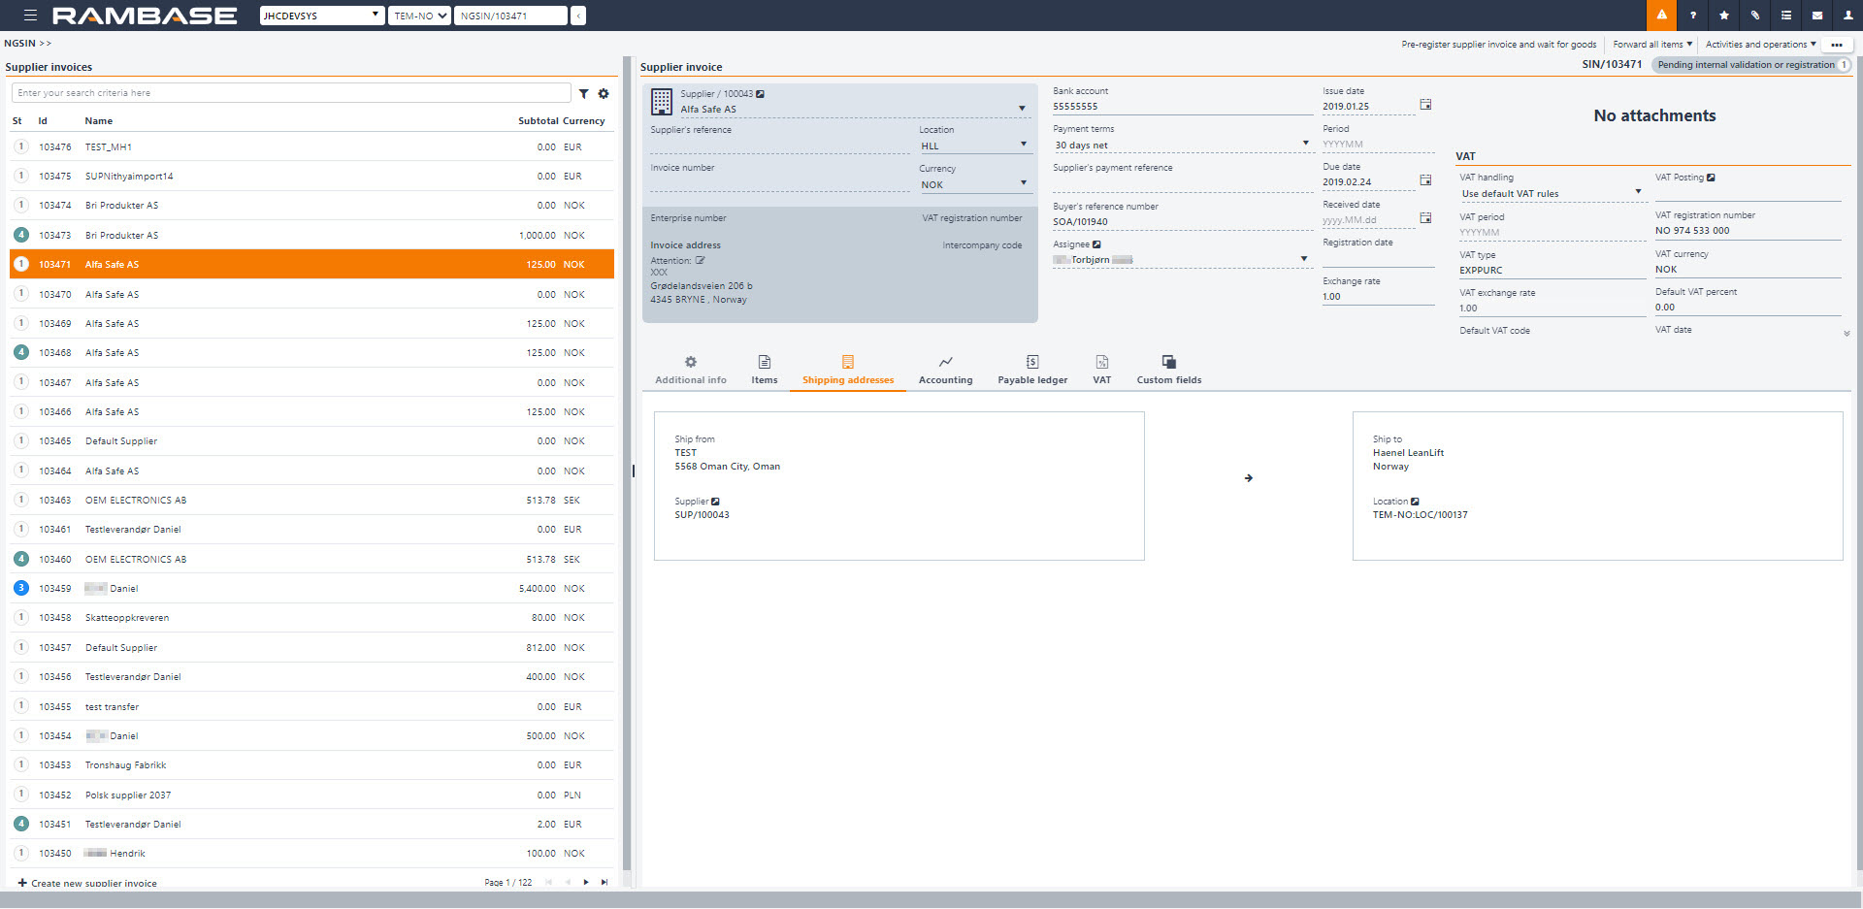Click the supplier invoices search field
The height and width of the screenshot is (909, 1863).
291,93
